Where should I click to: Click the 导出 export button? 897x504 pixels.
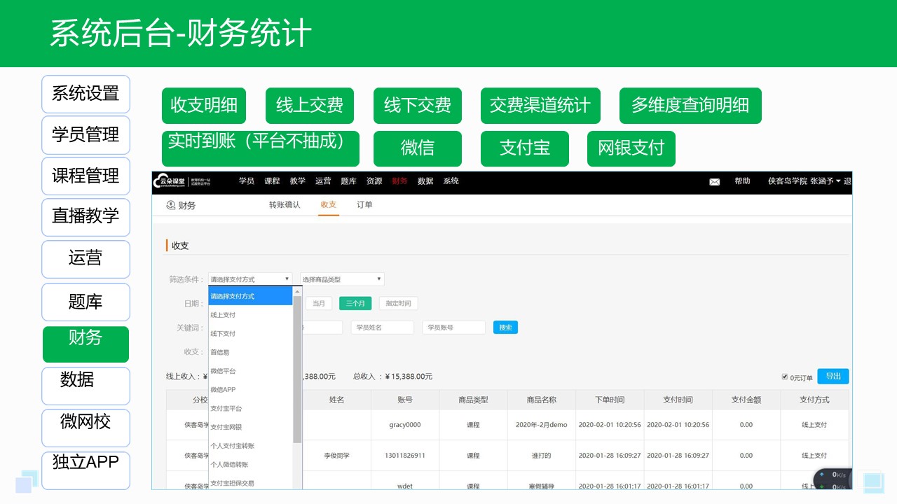click(x=833, y=376)
